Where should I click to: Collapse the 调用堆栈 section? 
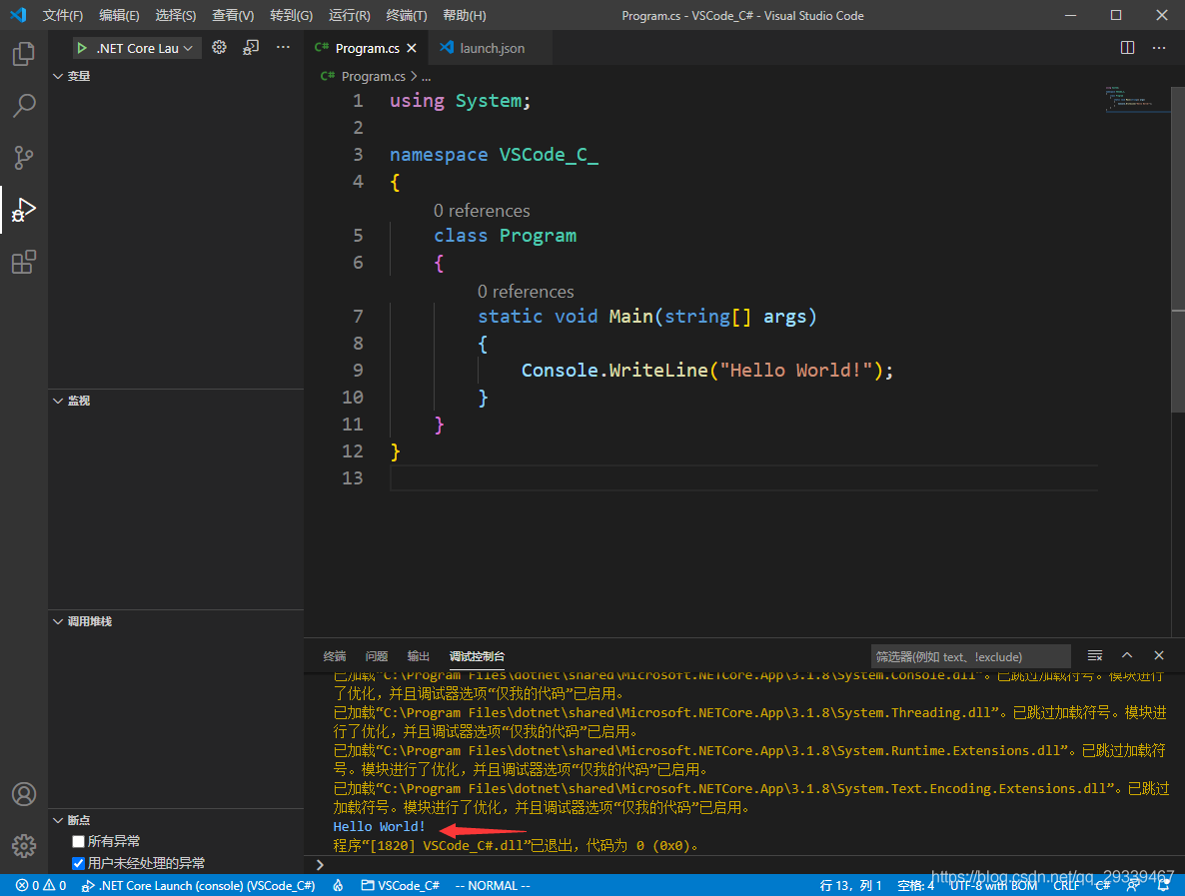click(89, 621)
